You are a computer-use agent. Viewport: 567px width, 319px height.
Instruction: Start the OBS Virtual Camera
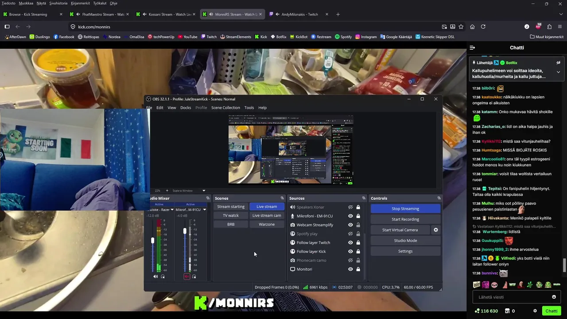pyautogui.click(x=400, y=230)
